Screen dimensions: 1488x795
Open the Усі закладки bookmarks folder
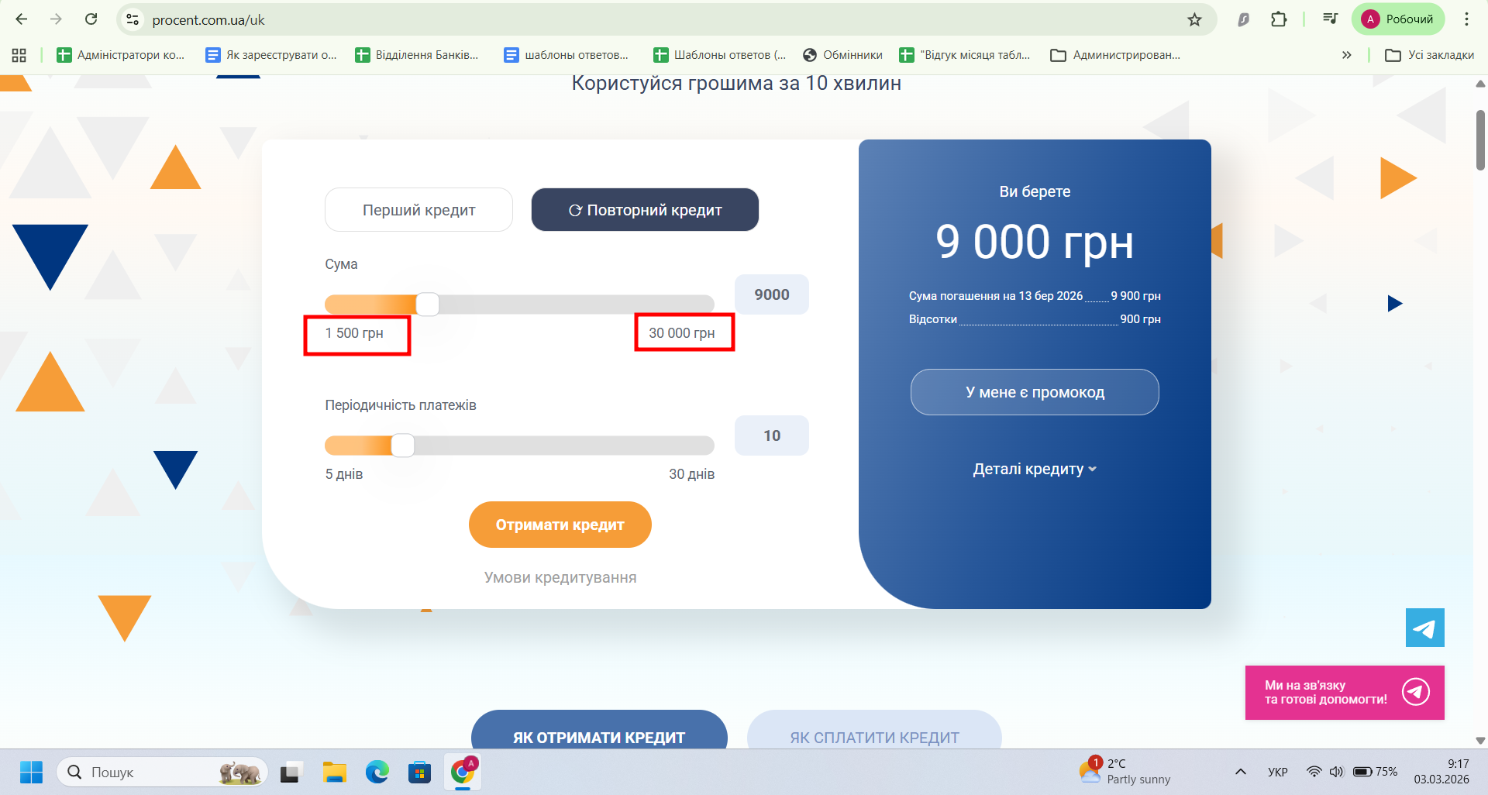1429,55
